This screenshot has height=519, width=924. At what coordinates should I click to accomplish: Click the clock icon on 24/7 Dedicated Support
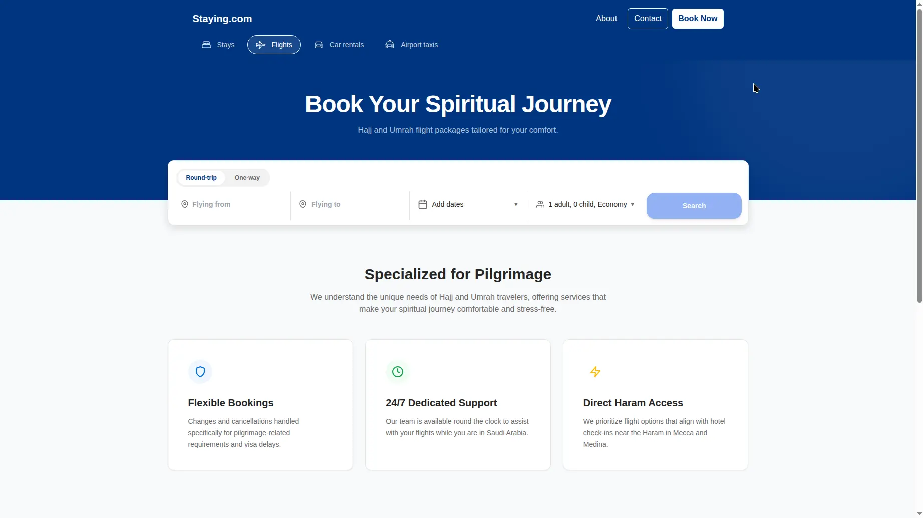[398, 372]
